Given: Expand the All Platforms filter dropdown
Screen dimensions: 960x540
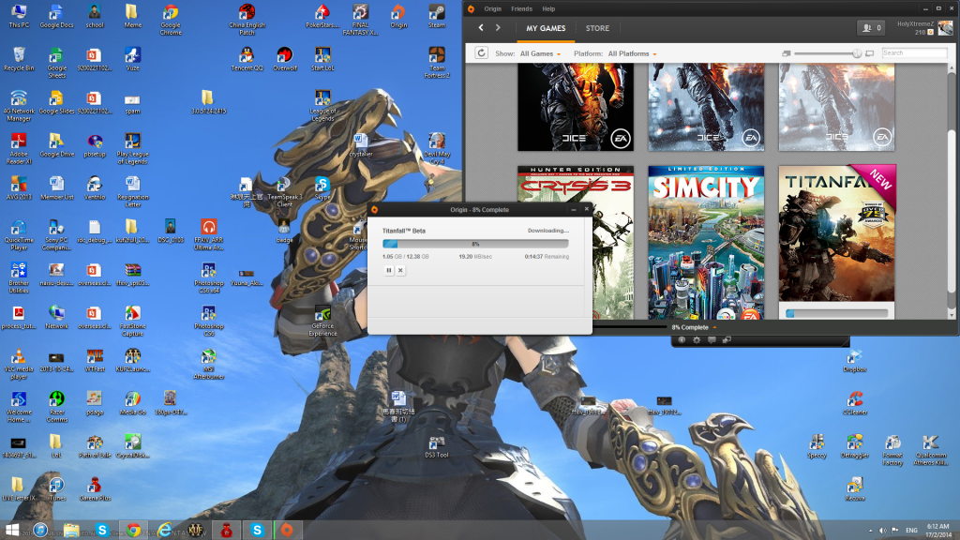Looking at the screenshot, I should [633, 54].
